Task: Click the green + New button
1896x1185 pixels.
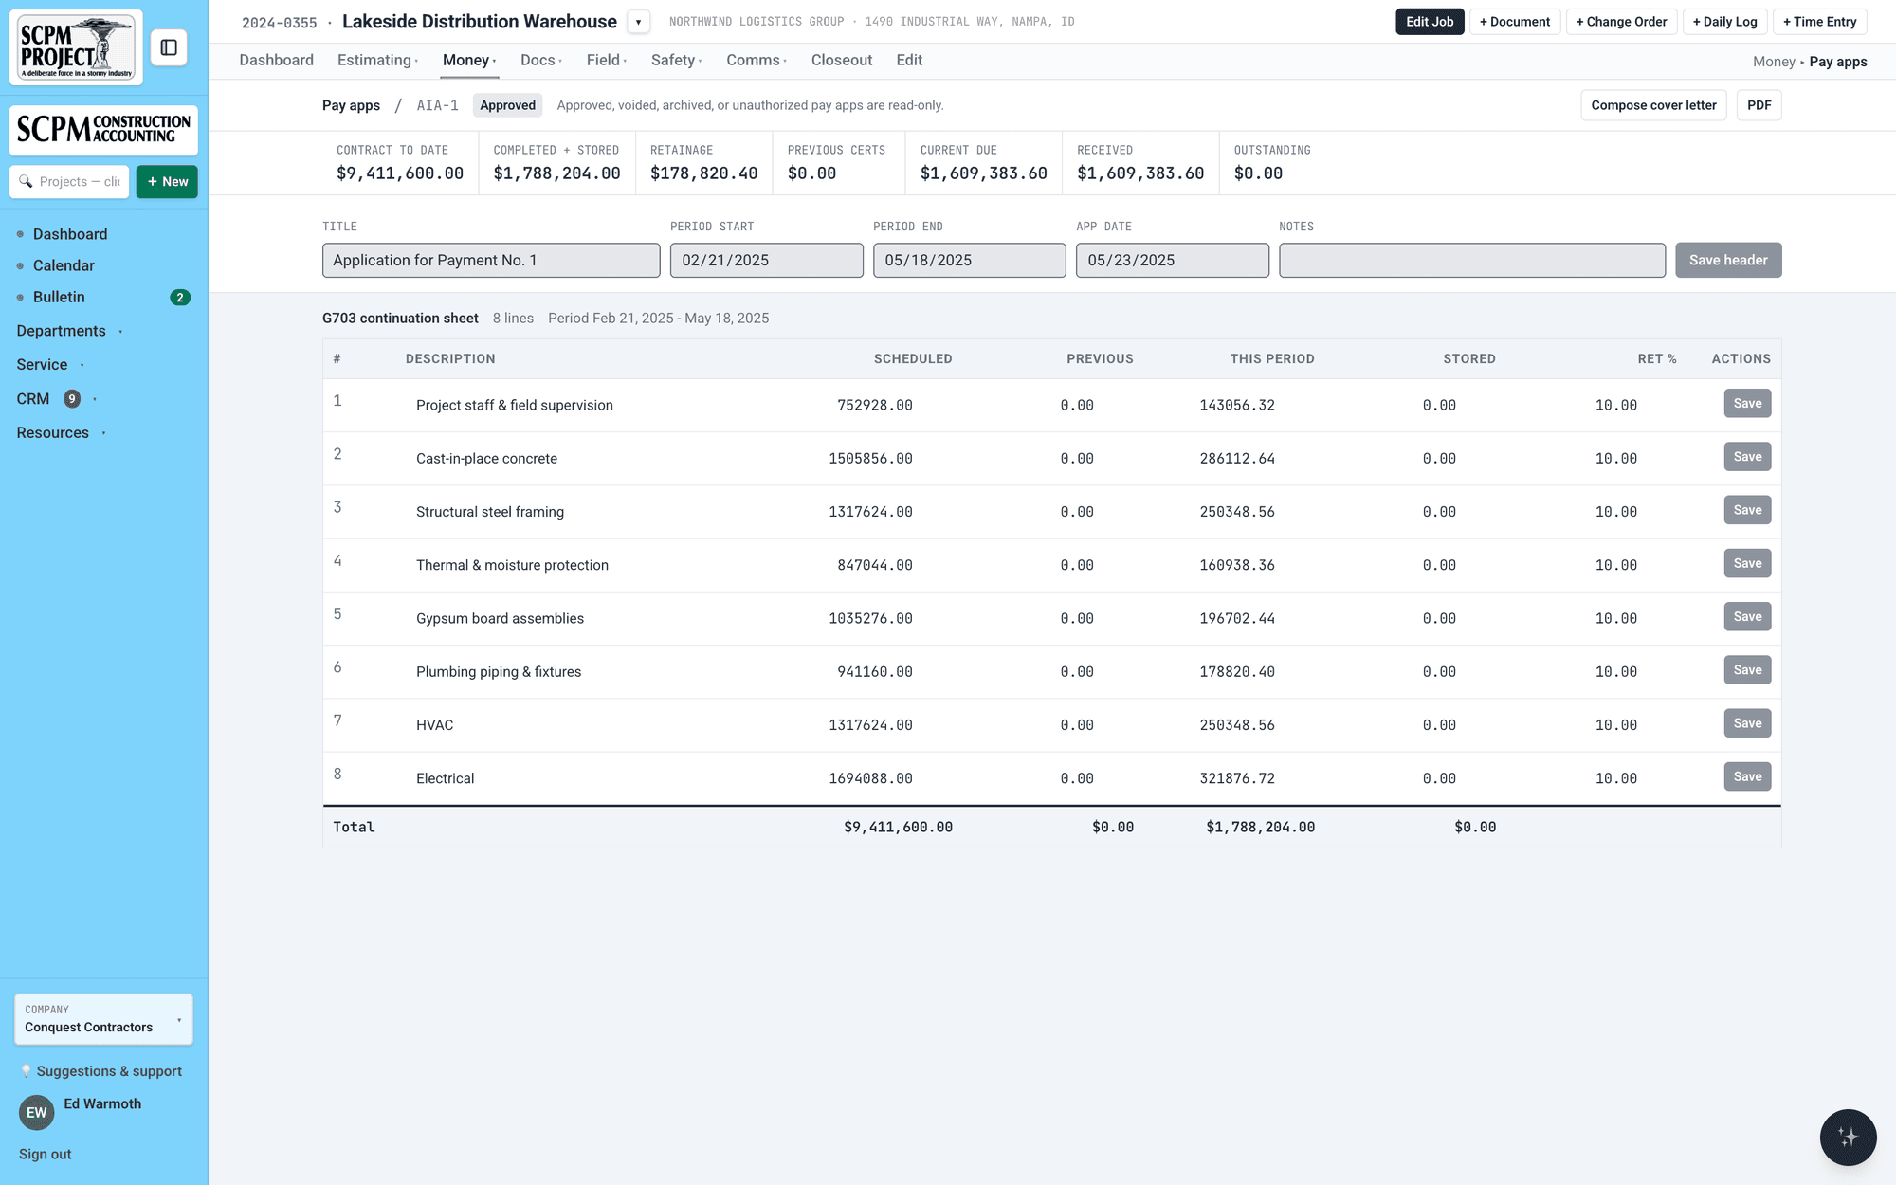Action: click(x=167, y=181)
